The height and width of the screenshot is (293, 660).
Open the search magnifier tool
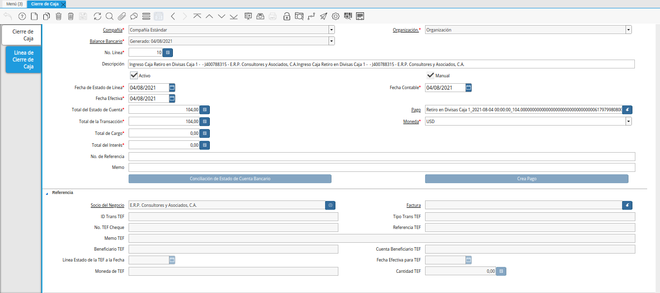point(109,16)
